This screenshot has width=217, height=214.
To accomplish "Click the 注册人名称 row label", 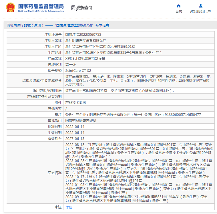I will point(53,40).
